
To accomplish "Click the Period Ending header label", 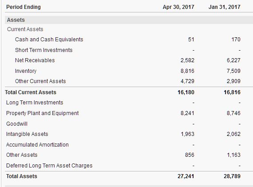I will (x=24, y=7).
